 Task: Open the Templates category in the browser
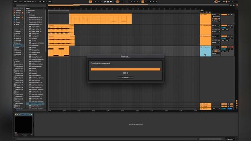18,55
